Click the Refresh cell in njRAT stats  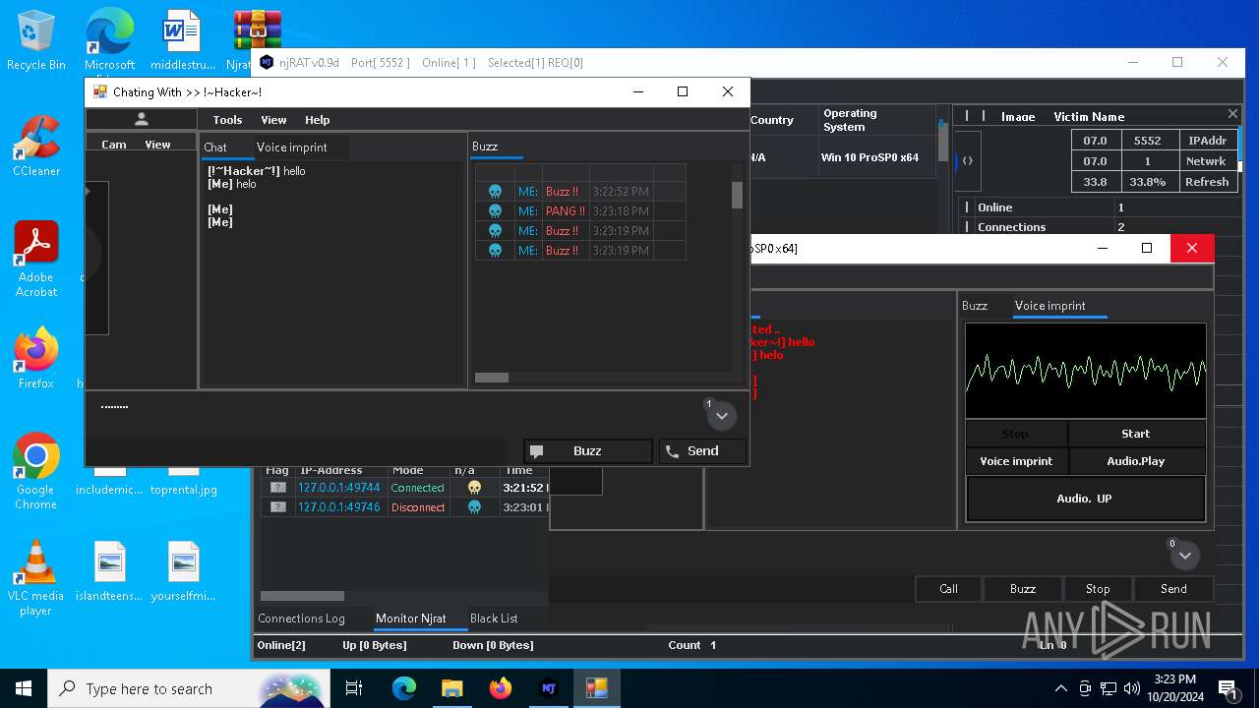(x=1207, y=182)
